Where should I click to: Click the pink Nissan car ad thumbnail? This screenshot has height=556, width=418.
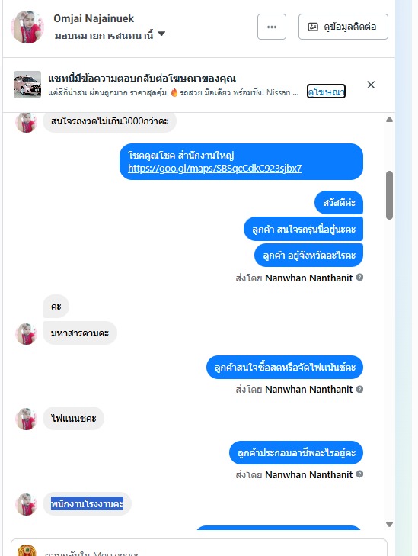(x=27, y=85)
